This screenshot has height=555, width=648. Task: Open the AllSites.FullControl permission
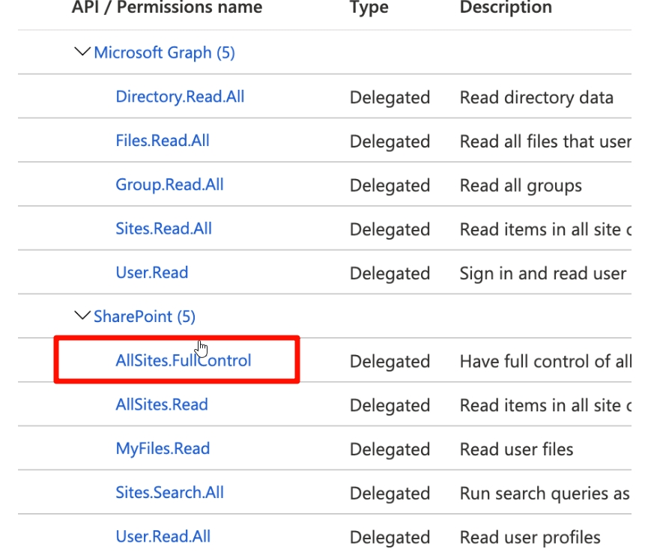click(184, 360)
